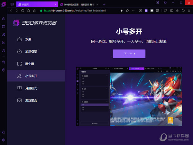Click the 360 browser logo icon in the top-left corner
Screen dimensions: 193x145
(4, 4)
